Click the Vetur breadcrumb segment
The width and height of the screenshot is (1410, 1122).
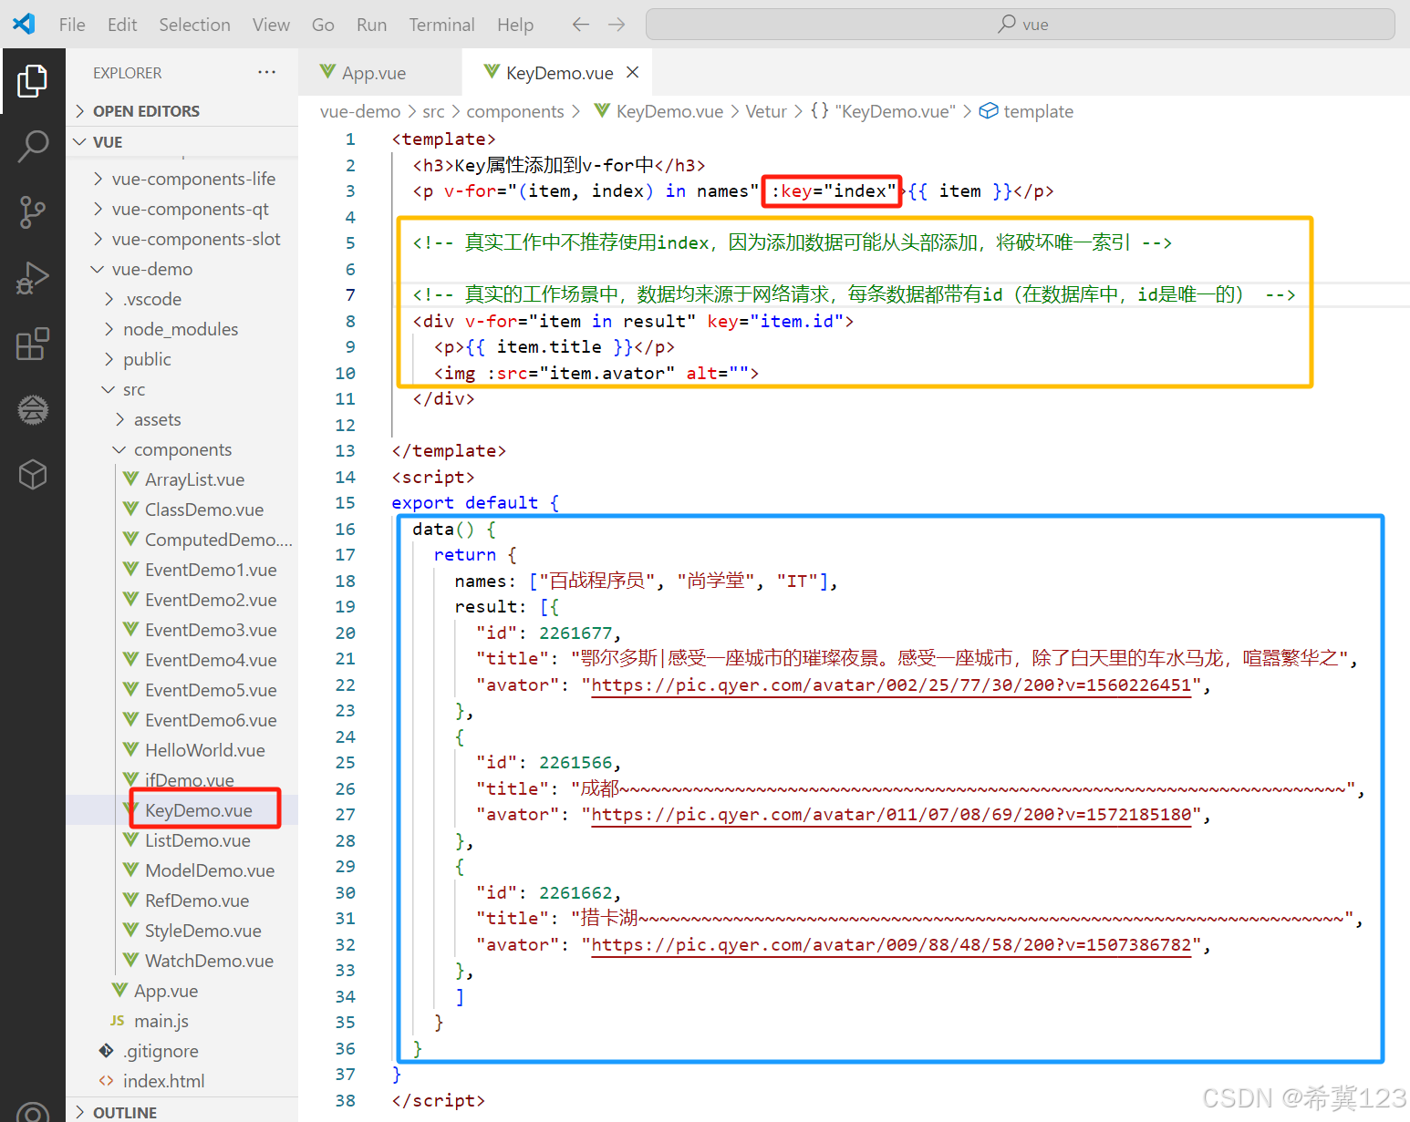click(766, 111)
